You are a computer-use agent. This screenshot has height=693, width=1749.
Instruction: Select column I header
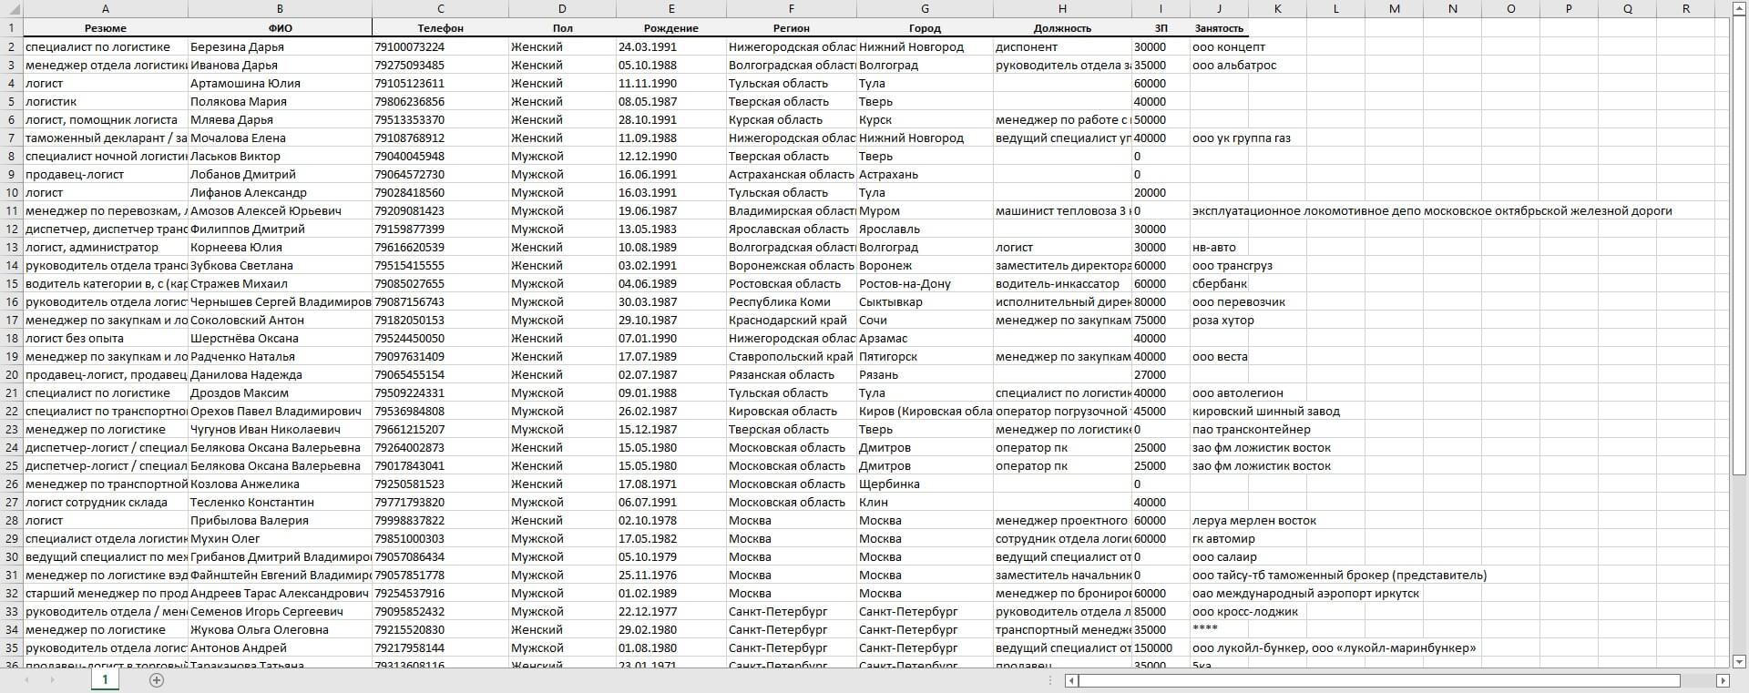1161,9
